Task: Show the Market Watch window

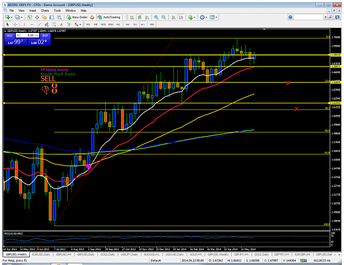Action: click(x=29, y=17)
